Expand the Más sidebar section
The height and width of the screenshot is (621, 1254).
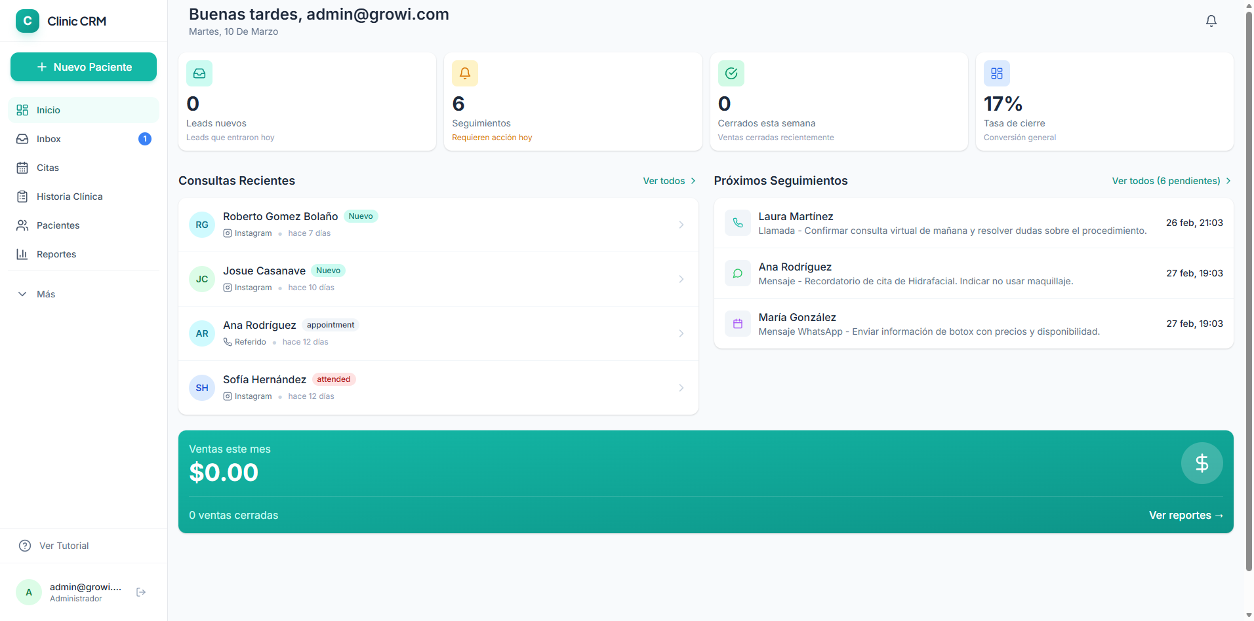tap(84, 294)
